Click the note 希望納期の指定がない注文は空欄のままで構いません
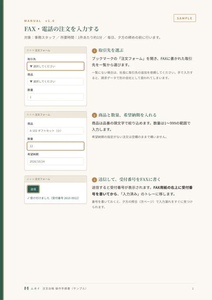The image size is (212, 300). (129, 137)
